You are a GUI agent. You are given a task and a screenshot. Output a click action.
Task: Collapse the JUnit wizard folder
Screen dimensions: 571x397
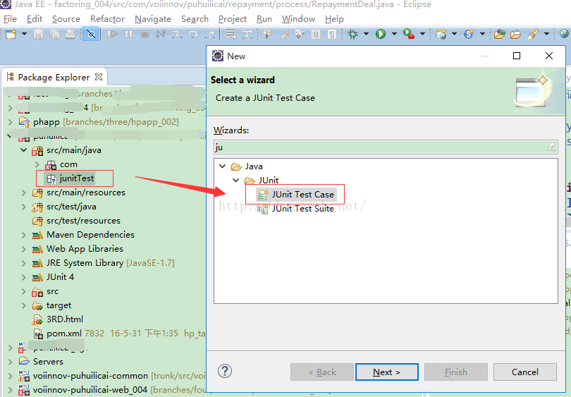236,181
